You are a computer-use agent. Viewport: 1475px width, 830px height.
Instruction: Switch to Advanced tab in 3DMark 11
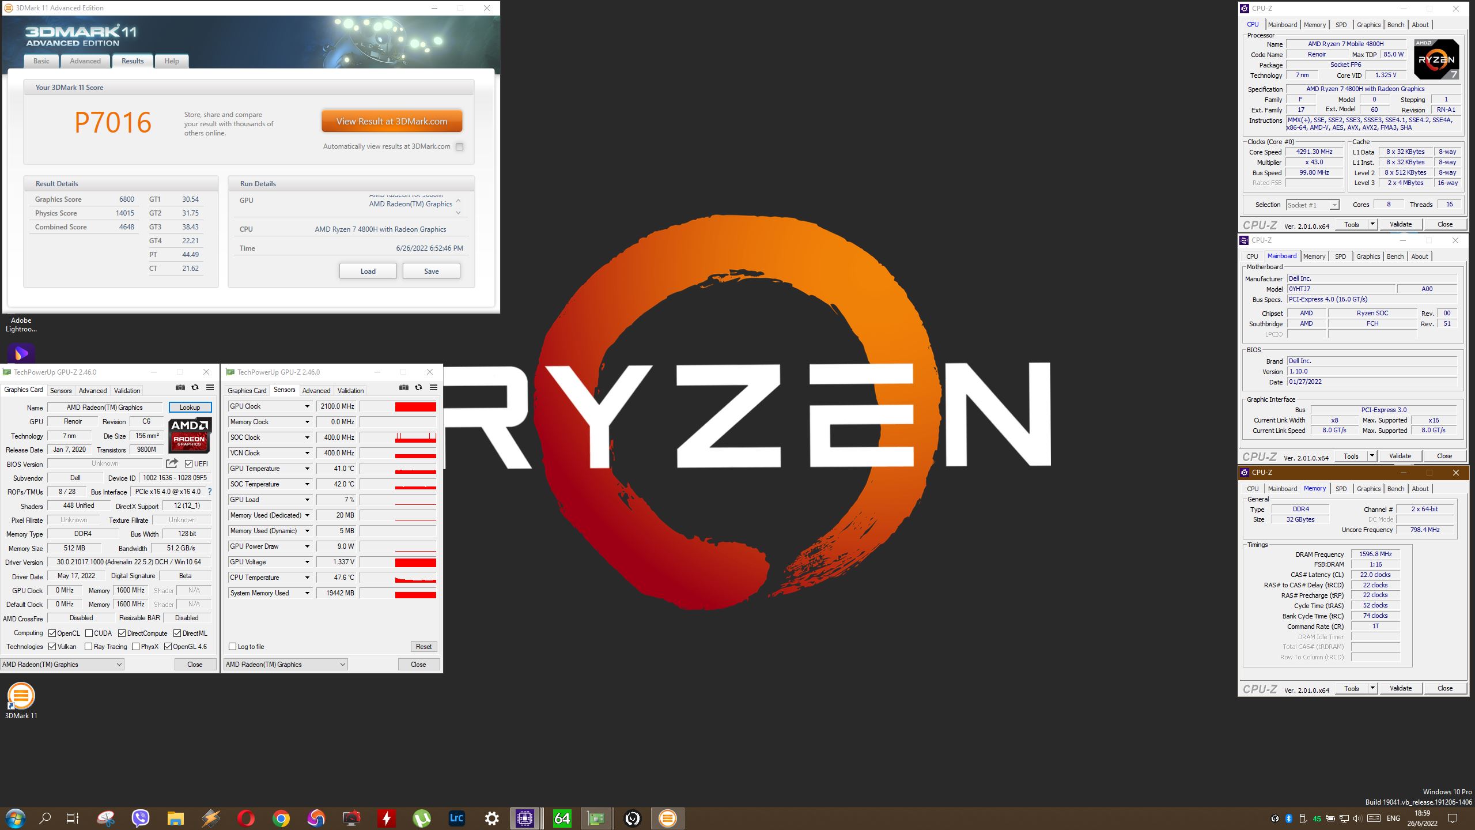click(x=85, y=61)
